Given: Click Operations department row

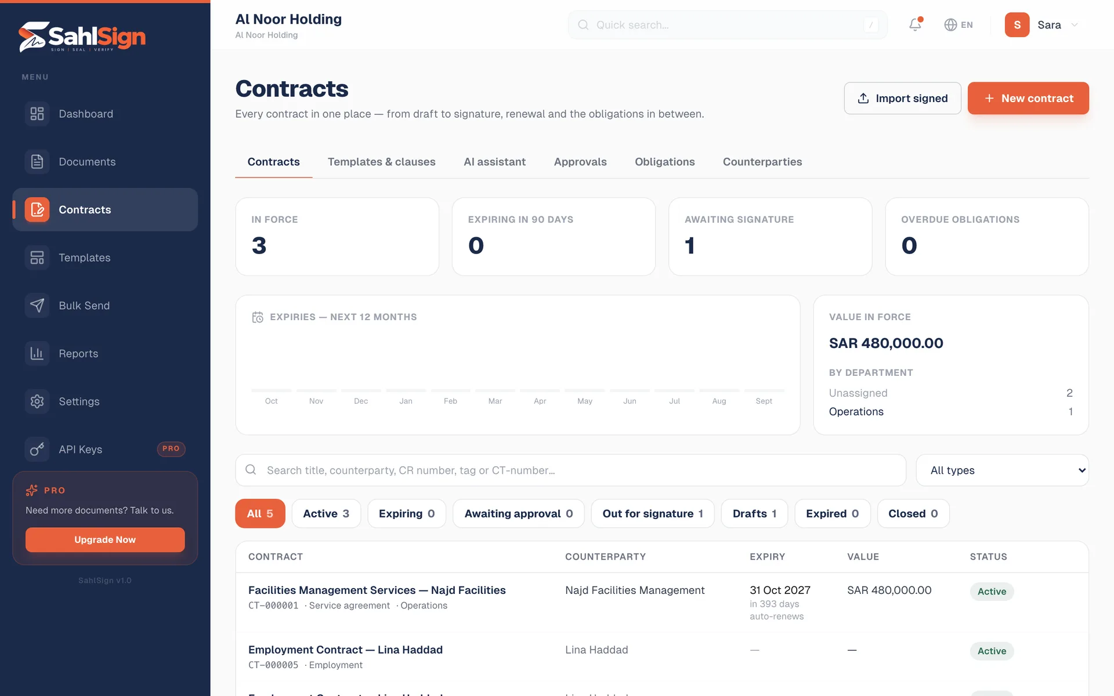Looking at the screenshot, I should [x=950, y=412].
